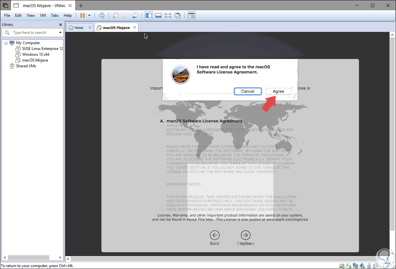This screenshot has width=396, height=269.
Task: Click the 'macOS Software License Agreement' heading
Action: coord(204,121)
